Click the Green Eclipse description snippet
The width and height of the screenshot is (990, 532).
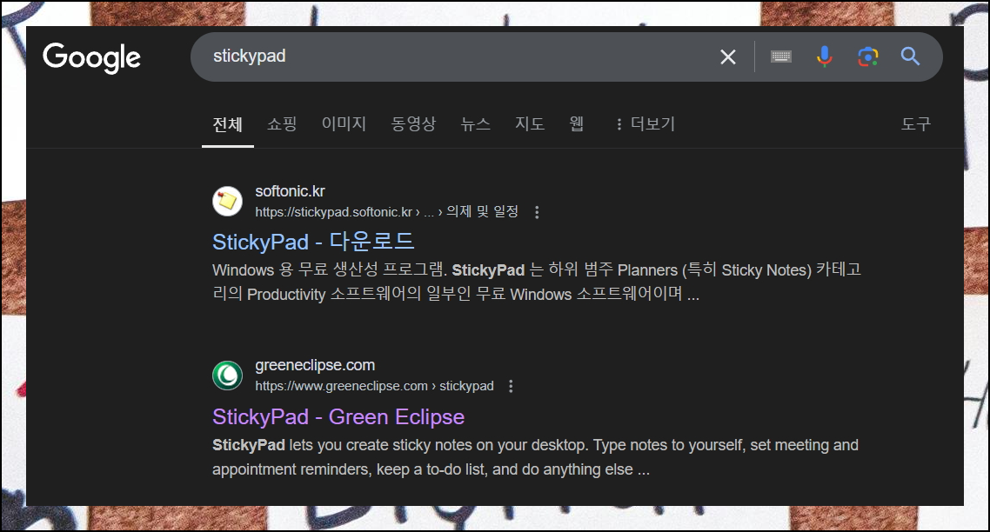click(x=535, y=457)
